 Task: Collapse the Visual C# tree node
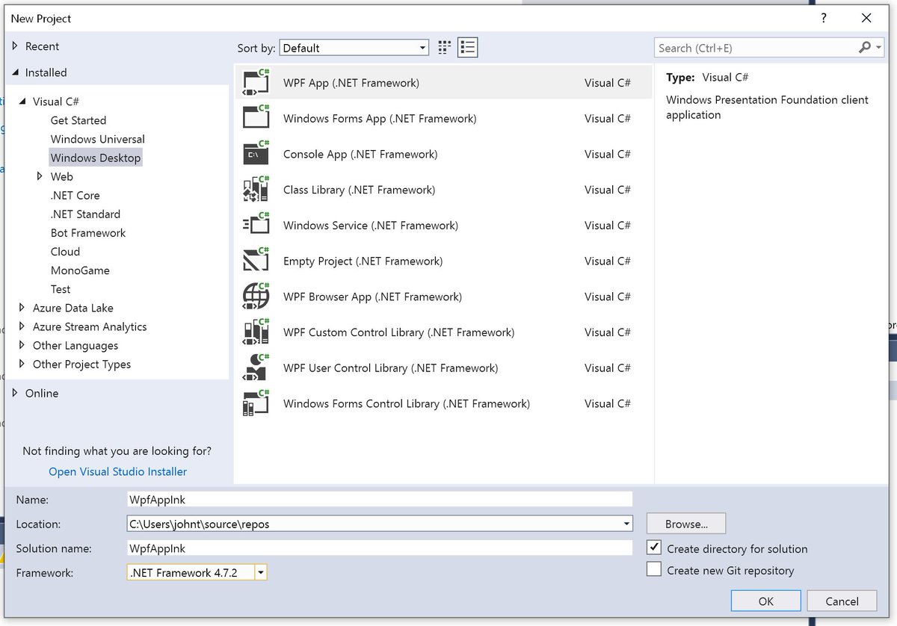tap(22, 102)
